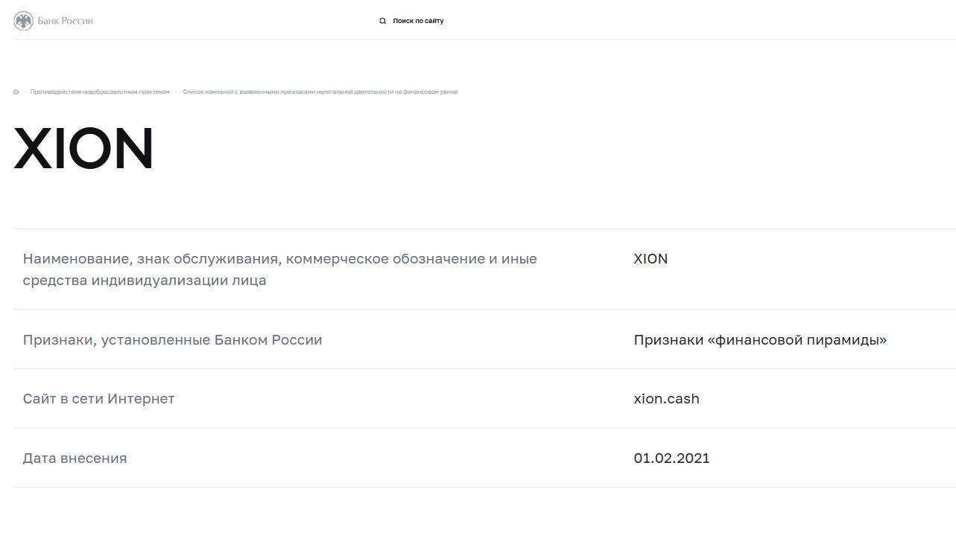Select the «Банк России» logo text

tap(64, 20)
